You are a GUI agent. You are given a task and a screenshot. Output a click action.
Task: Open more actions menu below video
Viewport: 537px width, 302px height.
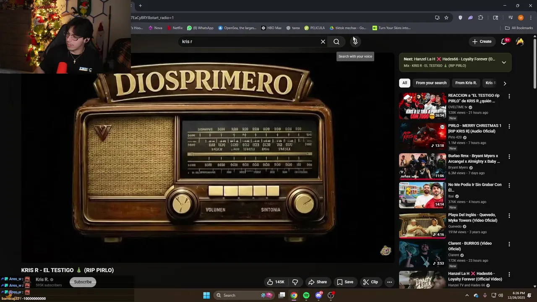(x=389, y=282)
